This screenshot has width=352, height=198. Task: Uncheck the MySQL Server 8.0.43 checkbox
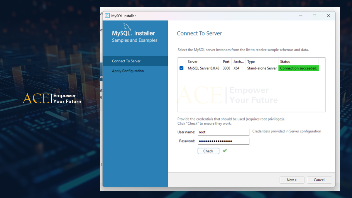pos(182,68)
